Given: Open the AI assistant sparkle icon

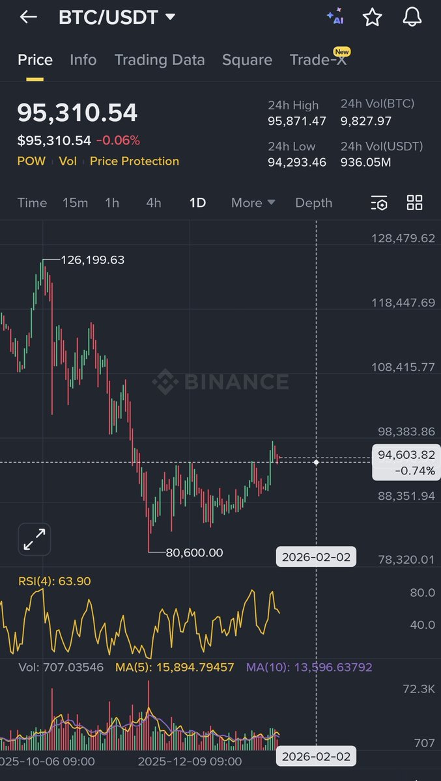Looking at the screenshot, I should 335,18.
